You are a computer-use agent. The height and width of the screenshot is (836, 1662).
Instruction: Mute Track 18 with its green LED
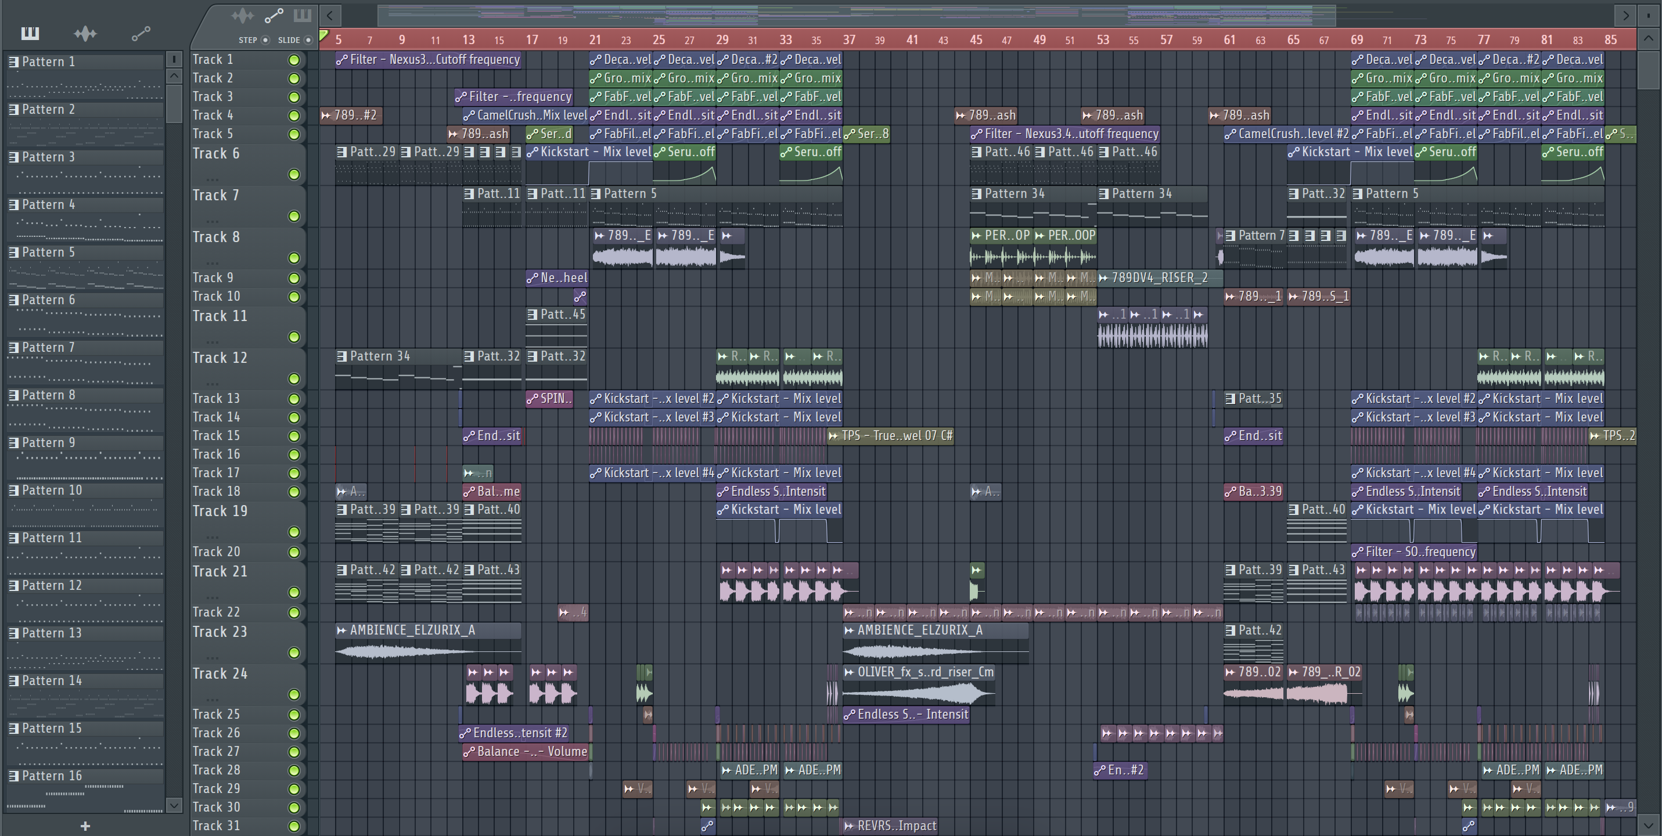tap(294, 492)
